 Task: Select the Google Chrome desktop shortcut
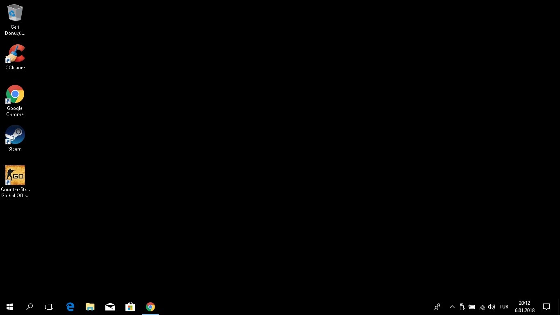click(15, 101)
